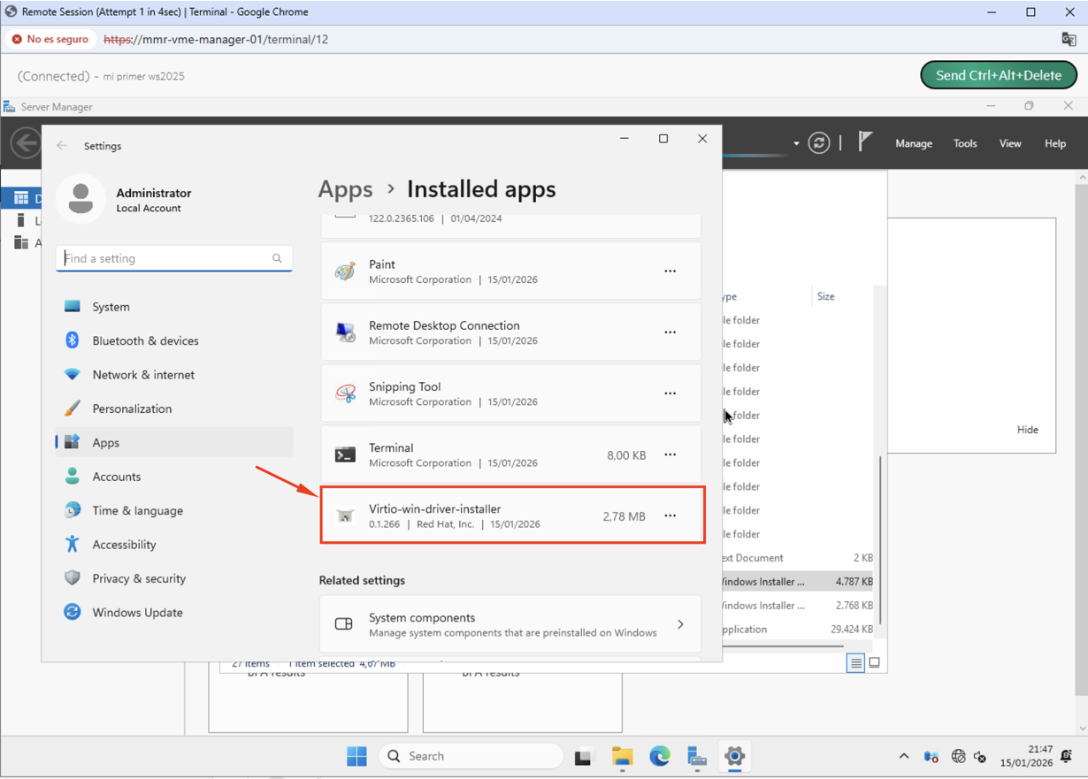Select Windows Update in the Settings sidebar

click(137, 612)
